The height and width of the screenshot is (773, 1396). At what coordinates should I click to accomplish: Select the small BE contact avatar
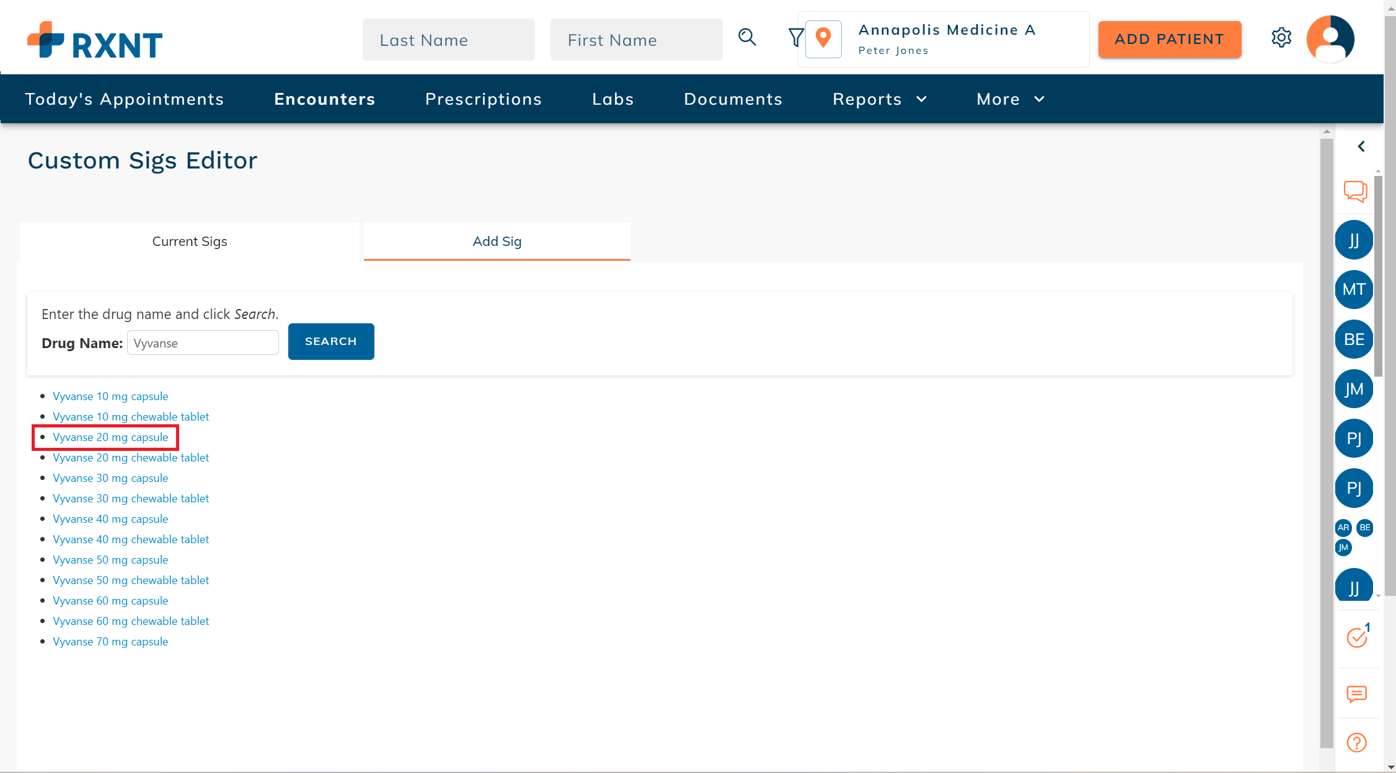tap(1365, 528)
